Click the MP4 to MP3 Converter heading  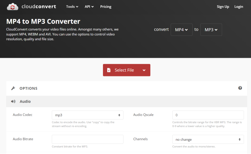click(x=43, y=21)
